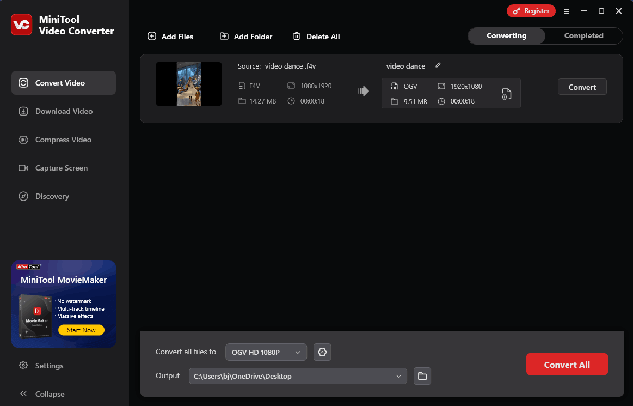Click the F4V source format label
This screenshot has height=406, width=633.
(255, 86)
